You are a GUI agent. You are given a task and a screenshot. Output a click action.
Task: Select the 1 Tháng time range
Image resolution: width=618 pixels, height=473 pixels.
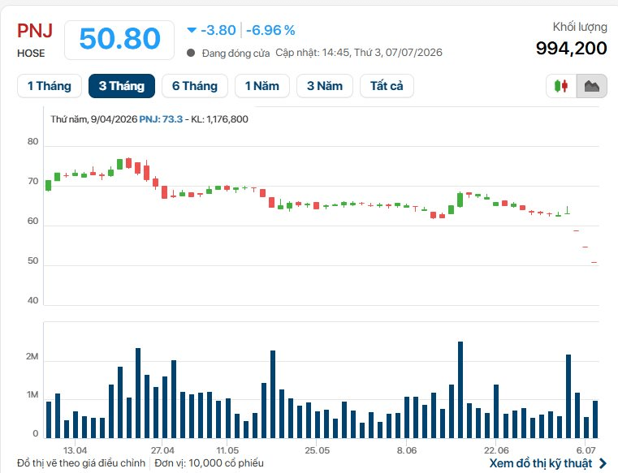[50, 86]
